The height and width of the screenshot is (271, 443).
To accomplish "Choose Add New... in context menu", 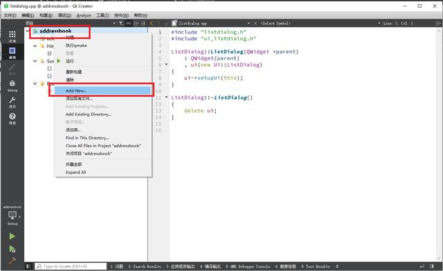I will coord(102,91).
